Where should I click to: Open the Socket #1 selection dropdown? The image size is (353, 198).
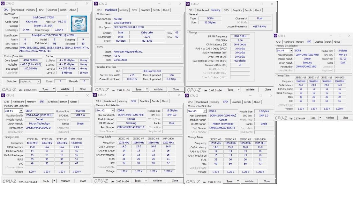pos(39,81)
